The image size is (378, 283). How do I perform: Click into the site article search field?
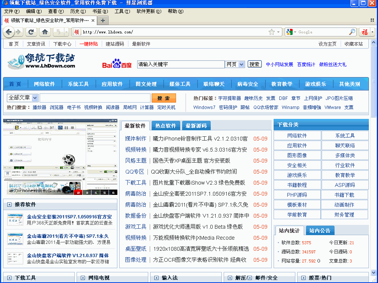point(95,98)
